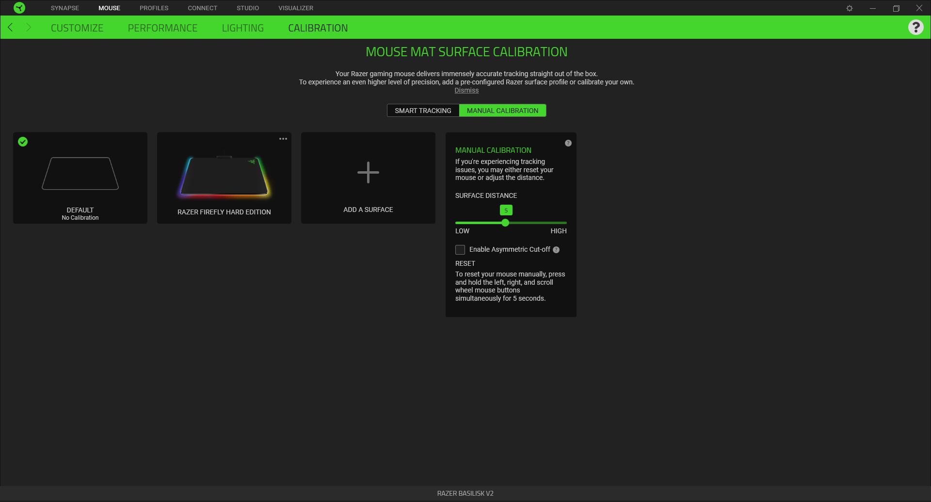Click the Surface Distance slider handle
Viewport: 931px width, 502px height.
[505, 223]
